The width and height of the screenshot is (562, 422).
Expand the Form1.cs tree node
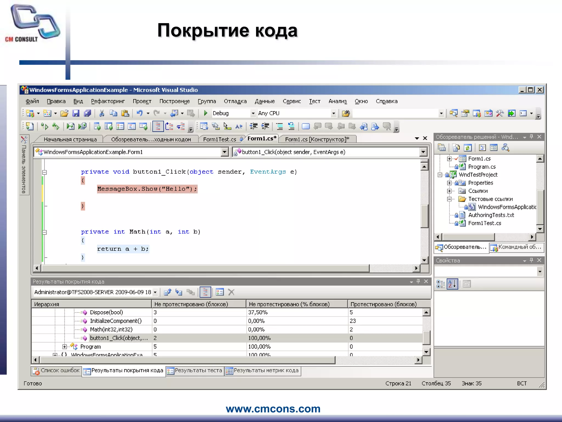tap(449, 159)
